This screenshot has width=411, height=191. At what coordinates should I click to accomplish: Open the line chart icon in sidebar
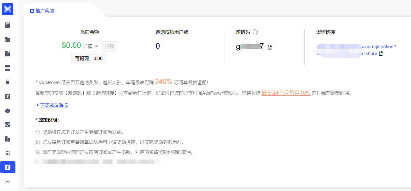[x=8, y=125]
